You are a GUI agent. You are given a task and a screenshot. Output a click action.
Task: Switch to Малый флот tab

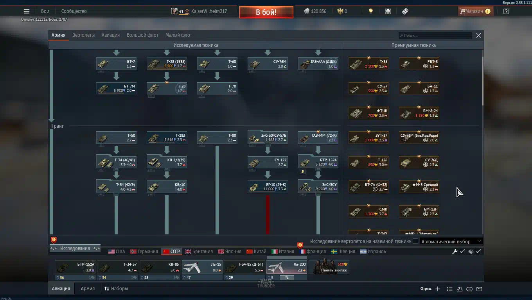pos(178,35)
